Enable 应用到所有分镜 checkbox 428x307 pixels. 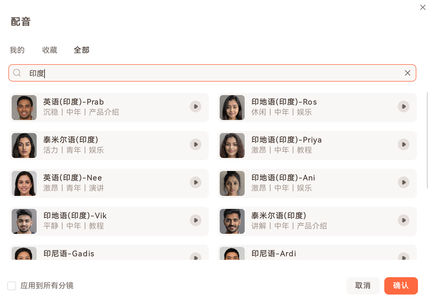pyautogui.click(x=12, y=286)
